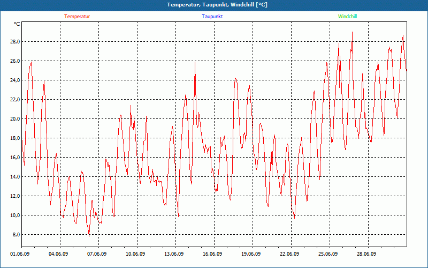Screen dimensions: 428x268
Task: Select the 16,0 y-axis value
Action: click(15, 157)
